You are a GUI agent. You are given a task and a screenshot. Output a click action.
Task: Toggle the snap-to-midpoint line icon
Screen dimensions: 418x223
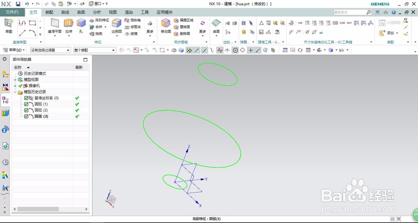click(204, 50)
